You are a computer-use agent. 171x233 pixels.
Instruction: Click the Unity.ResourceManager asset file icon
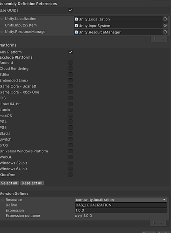tap(77, 32)
